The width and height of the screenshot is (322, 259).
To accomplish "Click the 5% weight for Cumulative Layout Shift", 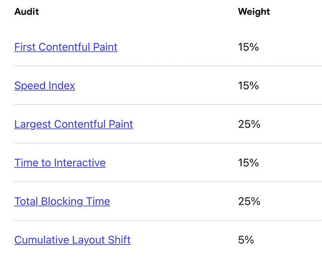I will pyautogui.click(x=246, y=240).
